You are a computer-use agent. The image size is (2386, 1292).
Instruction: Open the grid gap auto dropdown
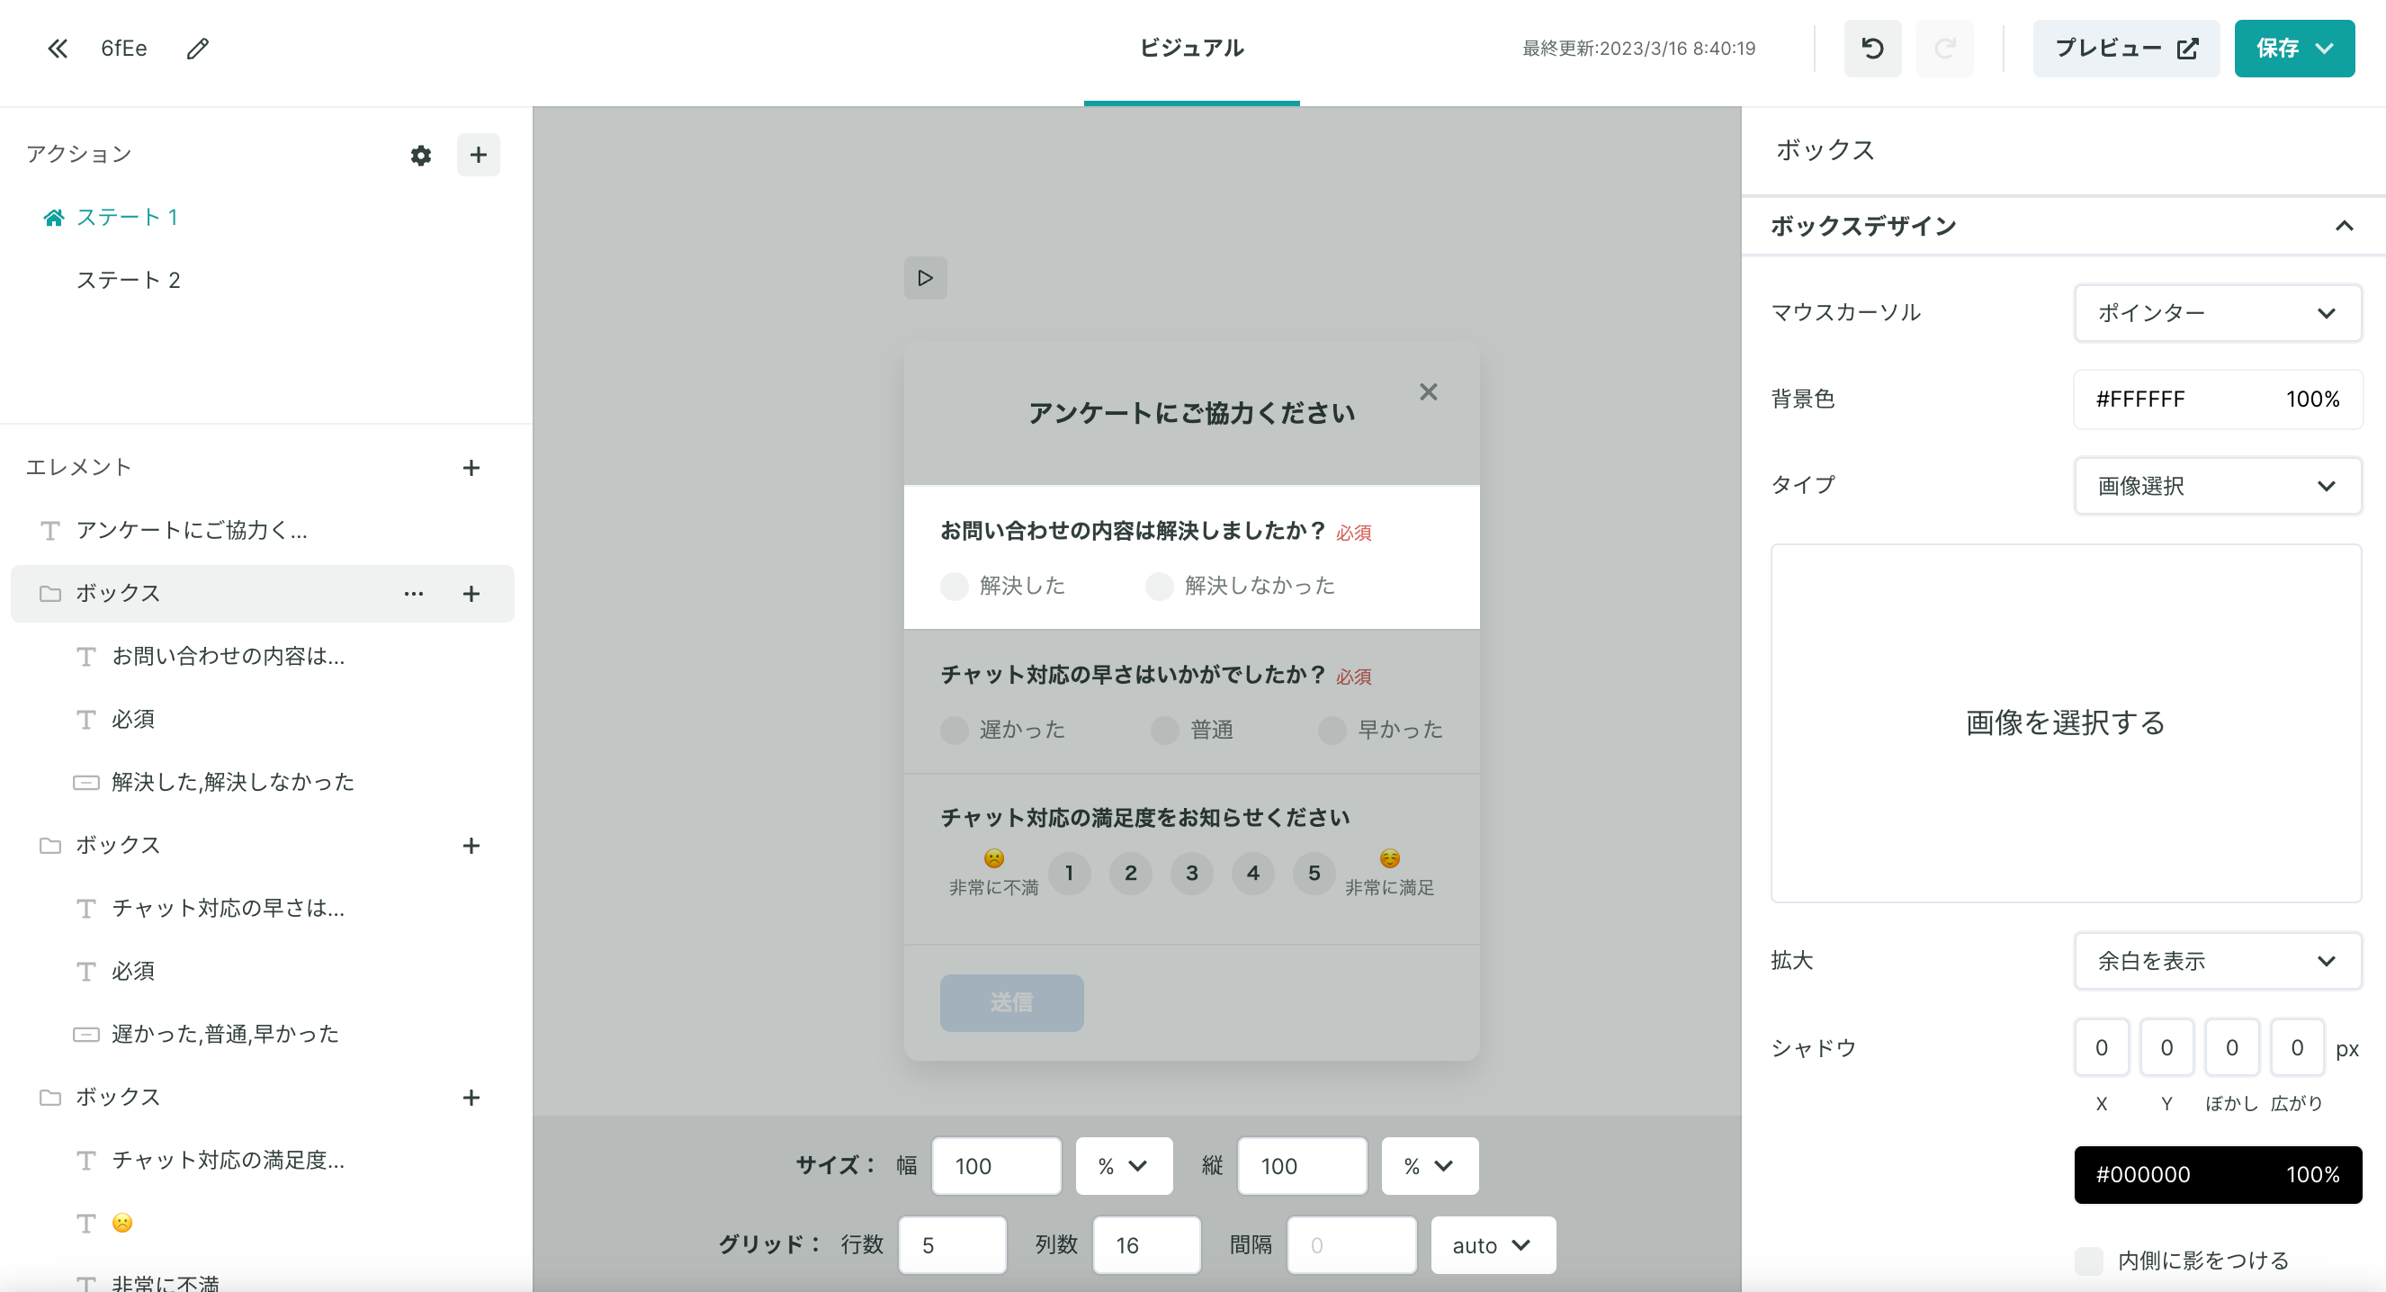tap(1493, 1246)
